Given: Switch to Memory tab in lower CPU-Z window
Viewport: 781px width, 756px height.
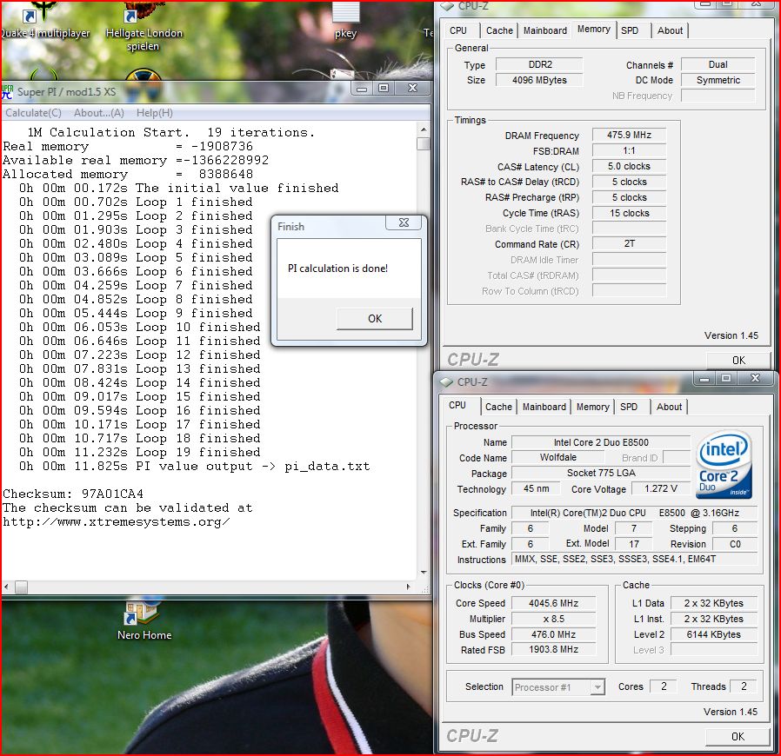Looking at the screenshot, I should (593, 407).
